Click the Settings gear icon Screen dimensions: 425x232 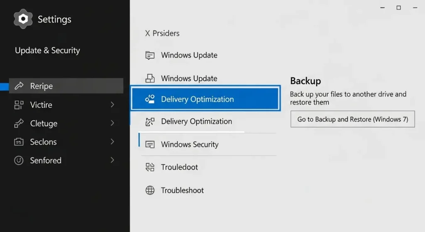[23, 19]
